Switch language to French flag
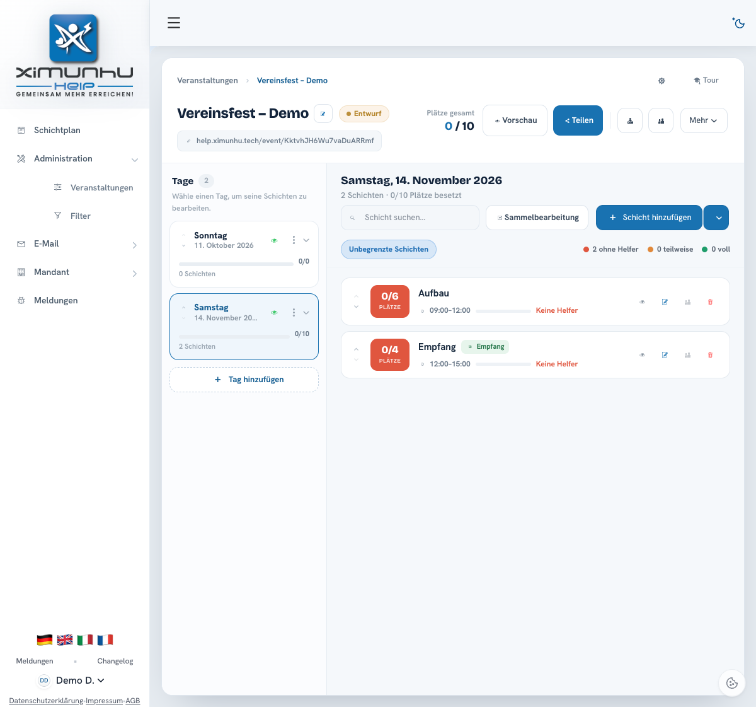 coord(105,640)
